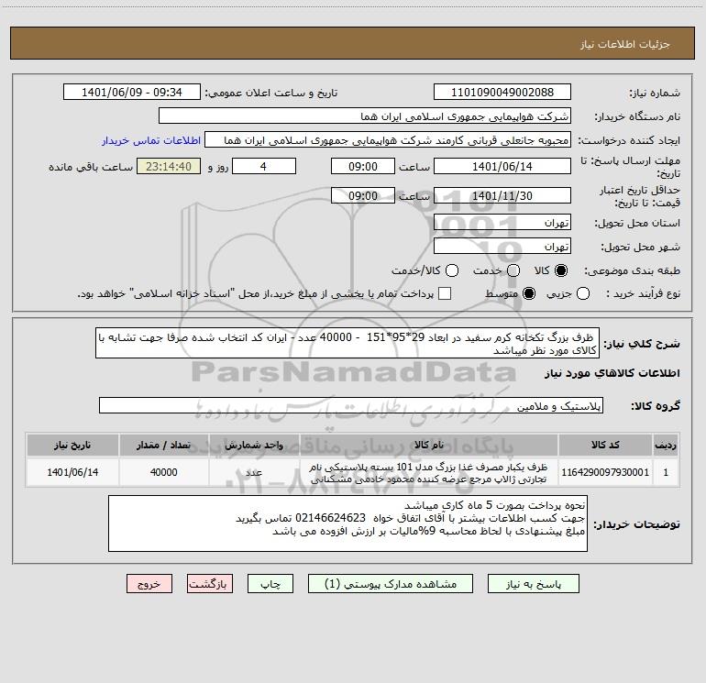This screenshot has width=706, height=683.
Task: Click the گروه کالا field پلاستیک و ملامین
Action: pos(351,405)
